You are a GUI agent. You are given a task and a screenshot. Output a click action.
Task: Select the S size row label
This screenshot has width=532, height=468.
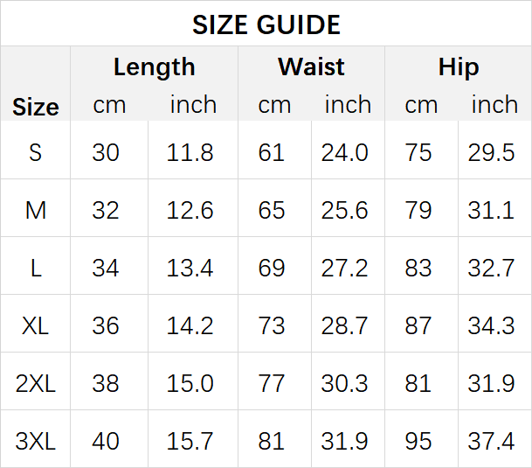[35, 152]
